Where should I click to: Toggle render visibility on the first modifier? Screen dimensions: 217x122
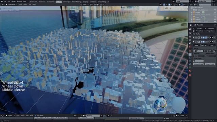point(202,38)
